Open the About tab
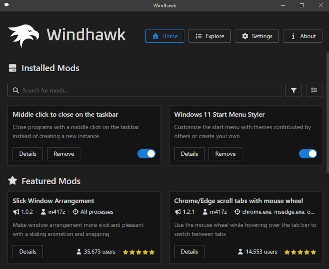The height and width of the screenshot is (269, 329). [x=302, y=36]
